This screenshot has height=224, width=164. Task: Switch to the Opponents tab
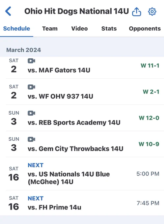(x=145, y=29)
